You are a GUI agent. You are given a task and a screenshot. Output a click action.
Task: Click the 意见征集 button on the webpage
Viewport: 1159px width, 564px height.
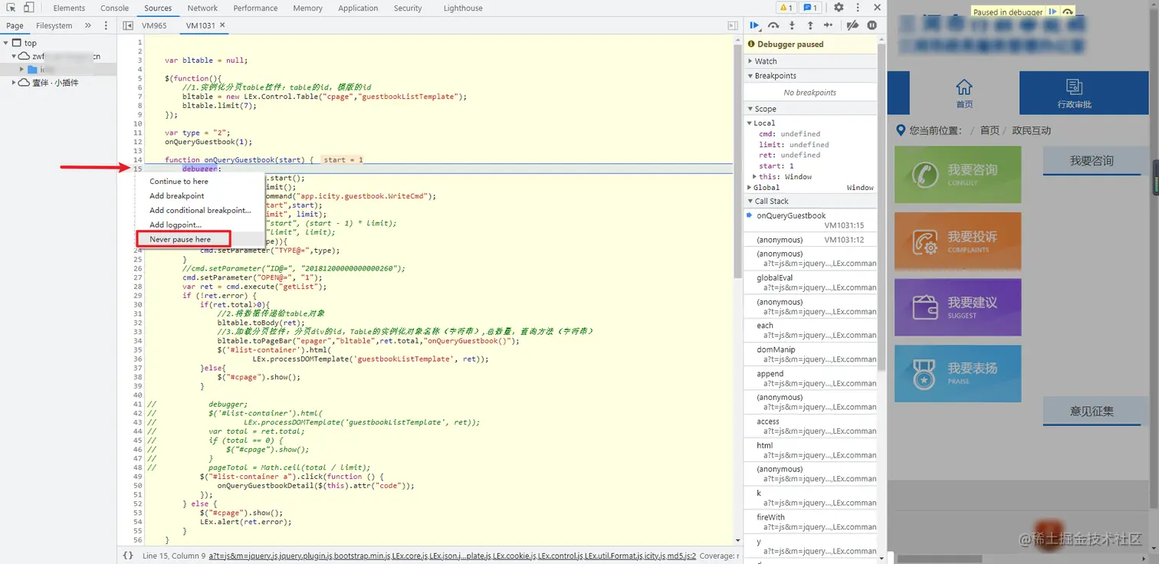pyautogui.click(x=1092, y=412)
